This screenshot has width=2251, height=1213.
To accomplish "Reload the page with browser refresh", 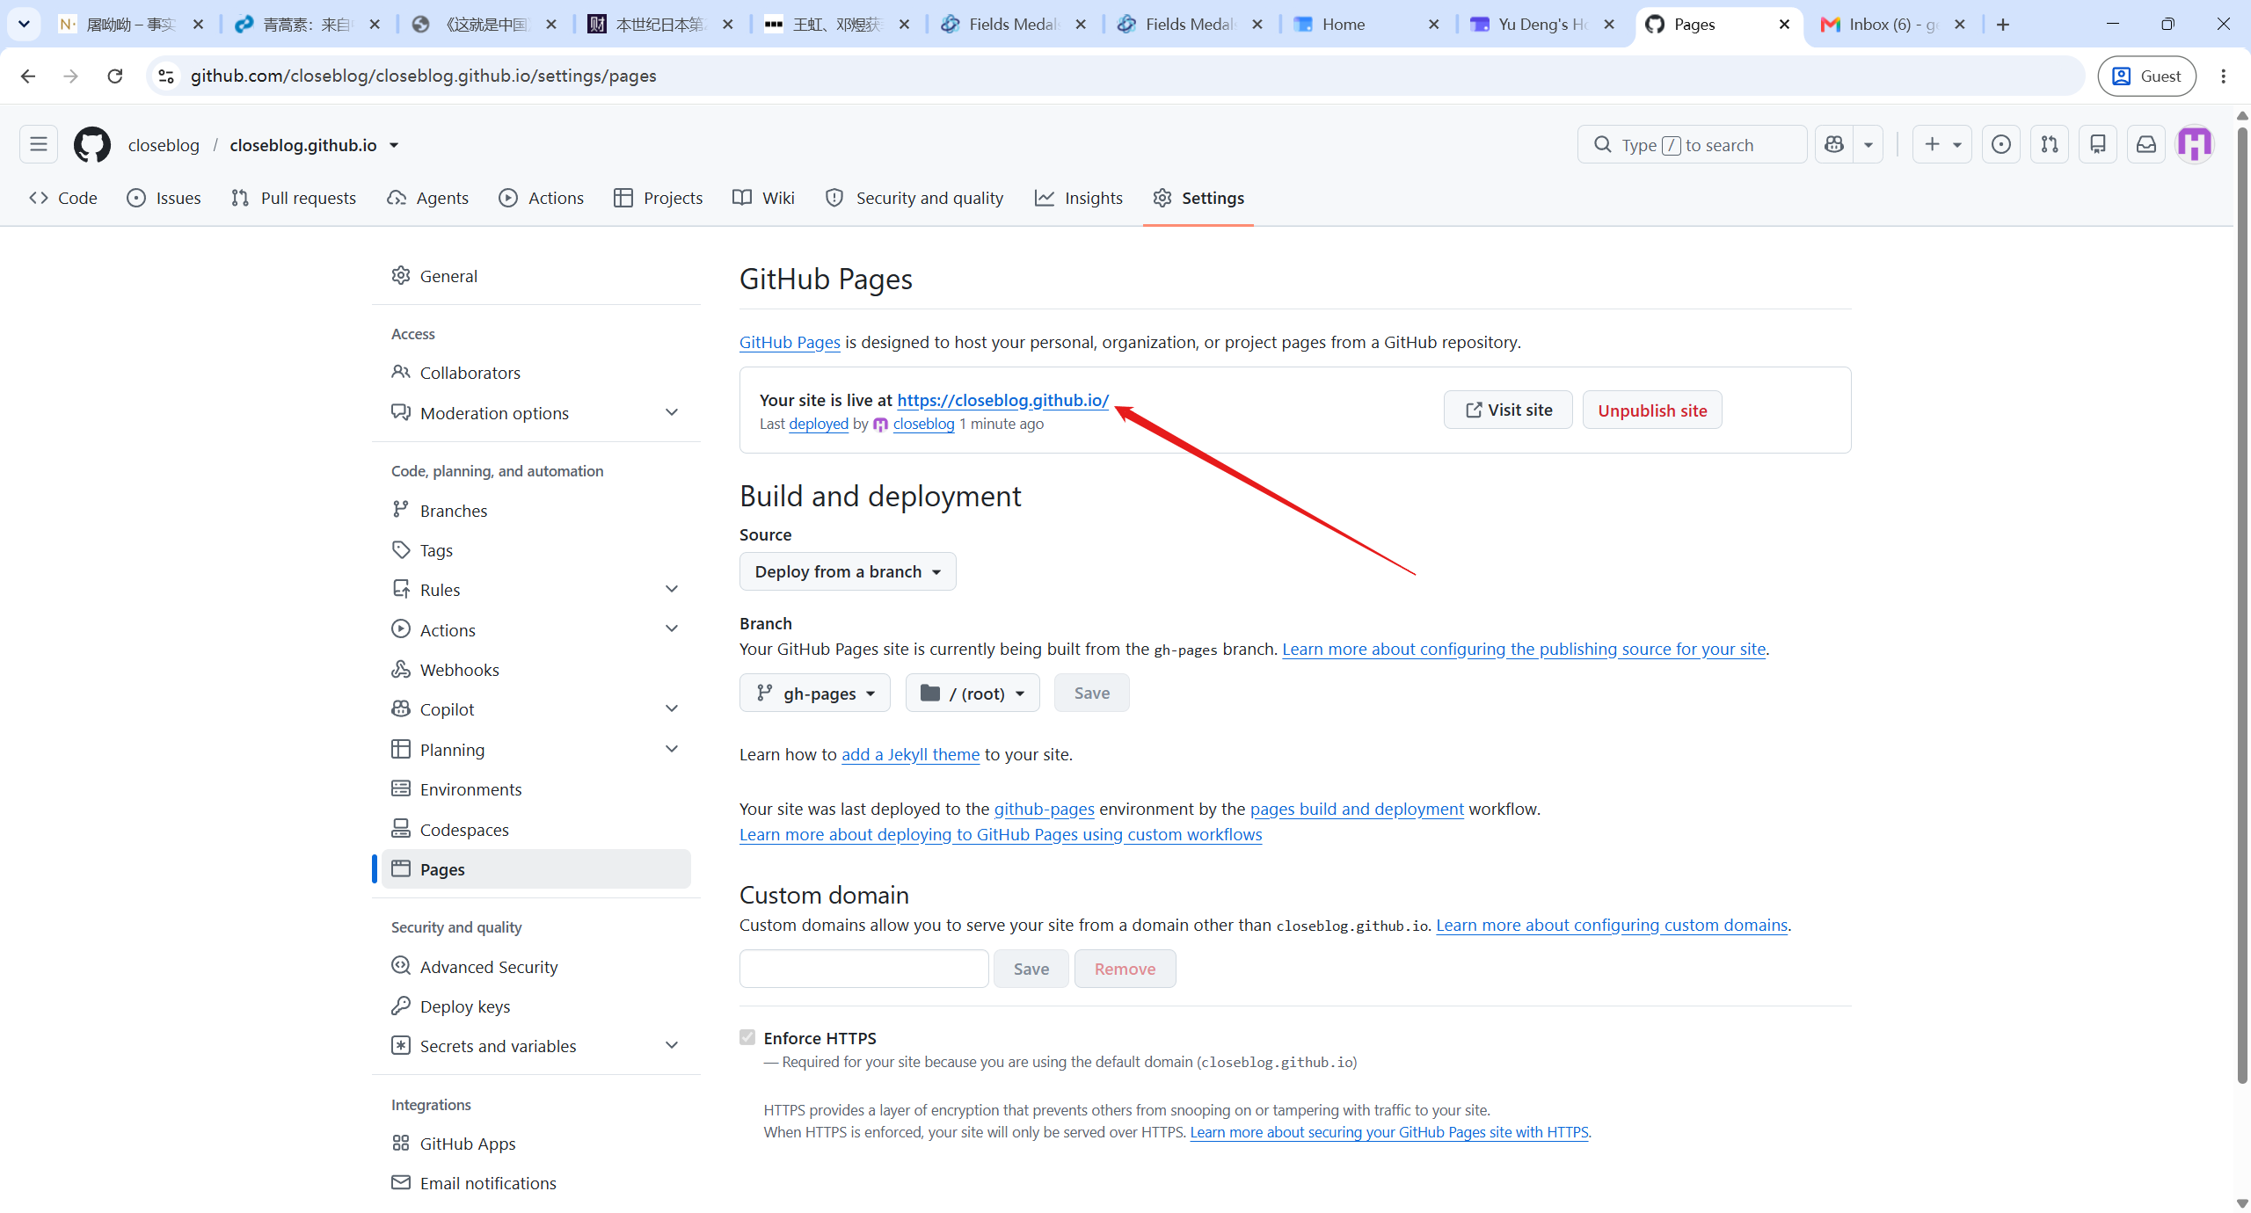I will 114,76.
